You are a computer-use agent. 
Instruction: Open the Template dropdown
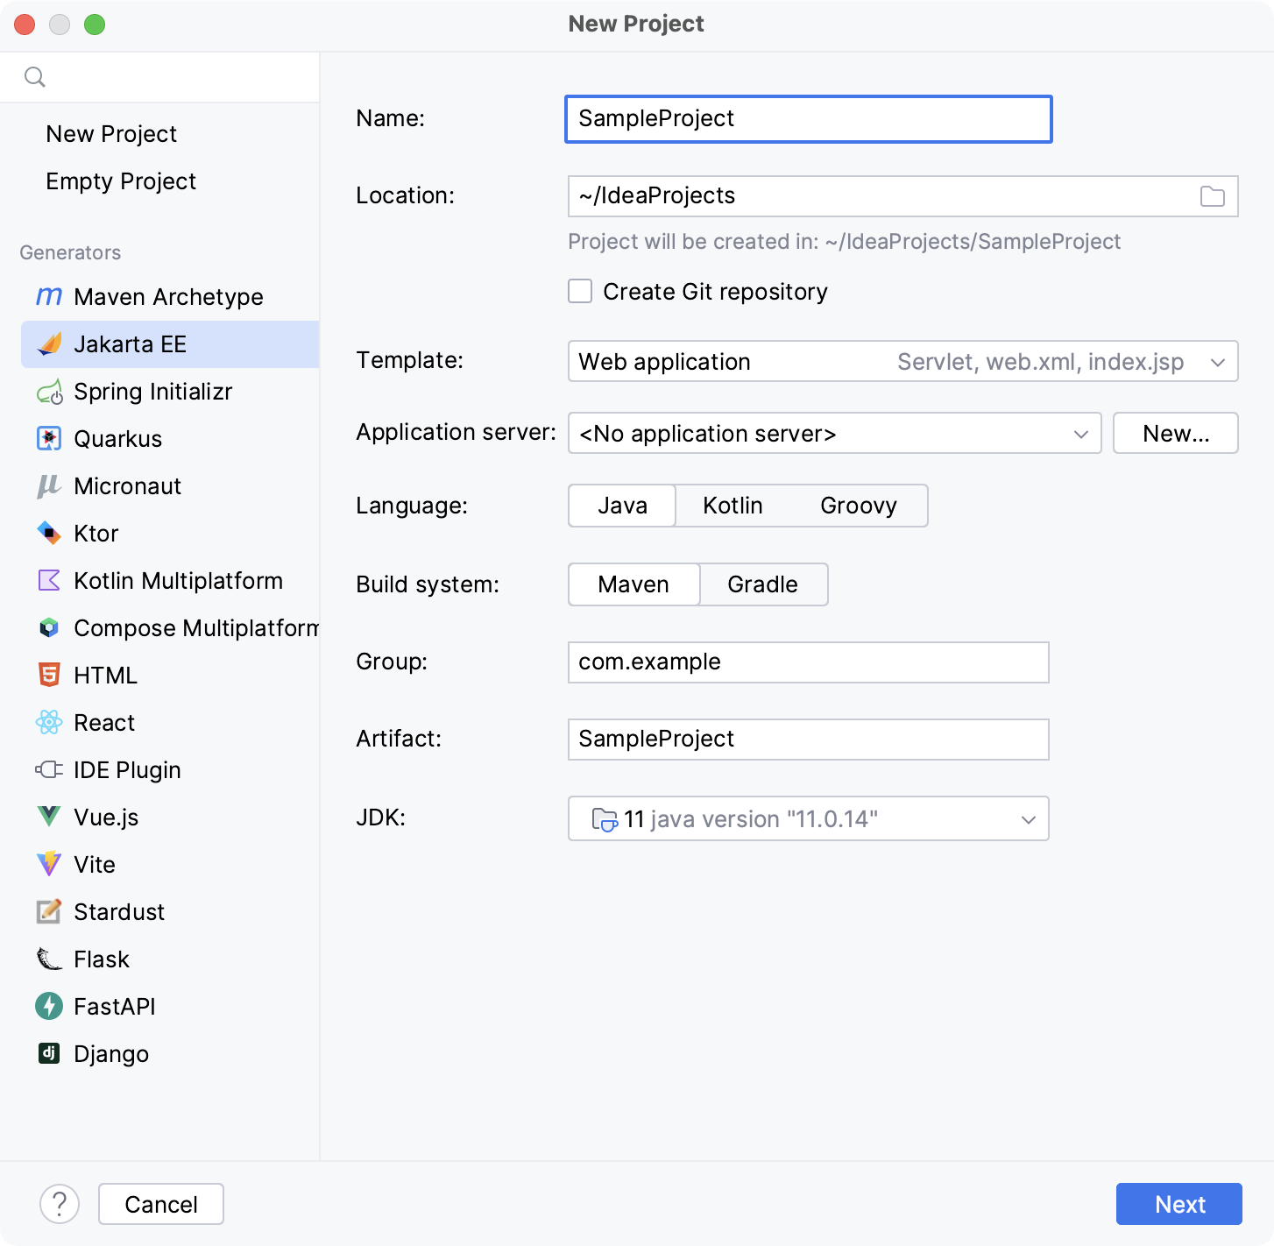(x=903, y=361)
